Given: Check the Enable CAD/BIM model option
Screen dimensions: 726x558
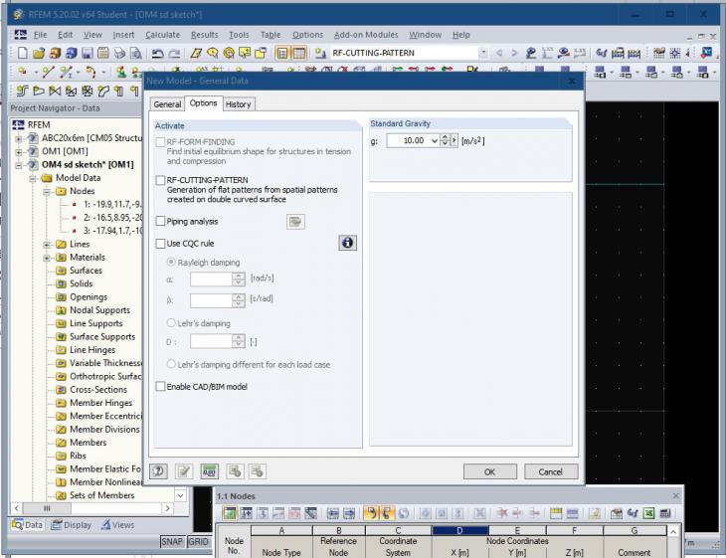Looking at the screenshot, I should point(160,386).
